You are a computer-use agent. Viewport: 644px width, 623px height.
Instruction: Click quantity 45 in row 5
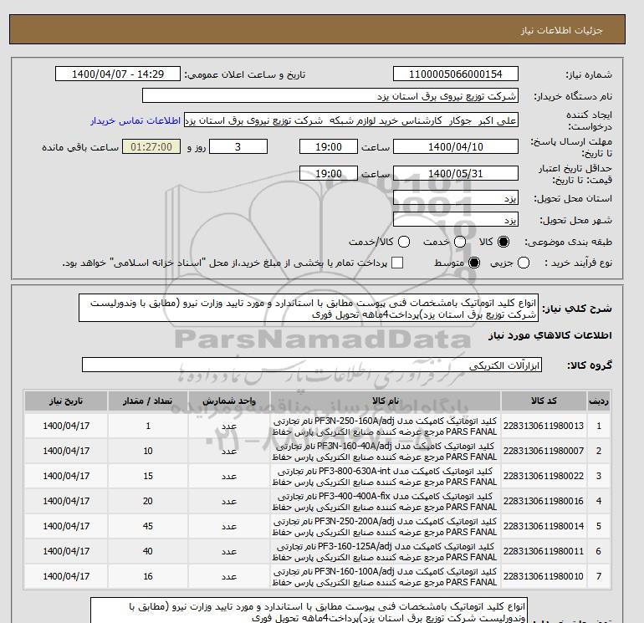[x=148, y=526]
